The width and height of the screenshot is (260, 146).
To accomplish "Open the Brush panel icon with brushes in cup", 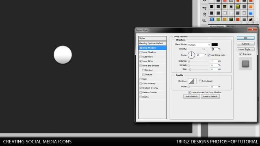I will point(204,15).
